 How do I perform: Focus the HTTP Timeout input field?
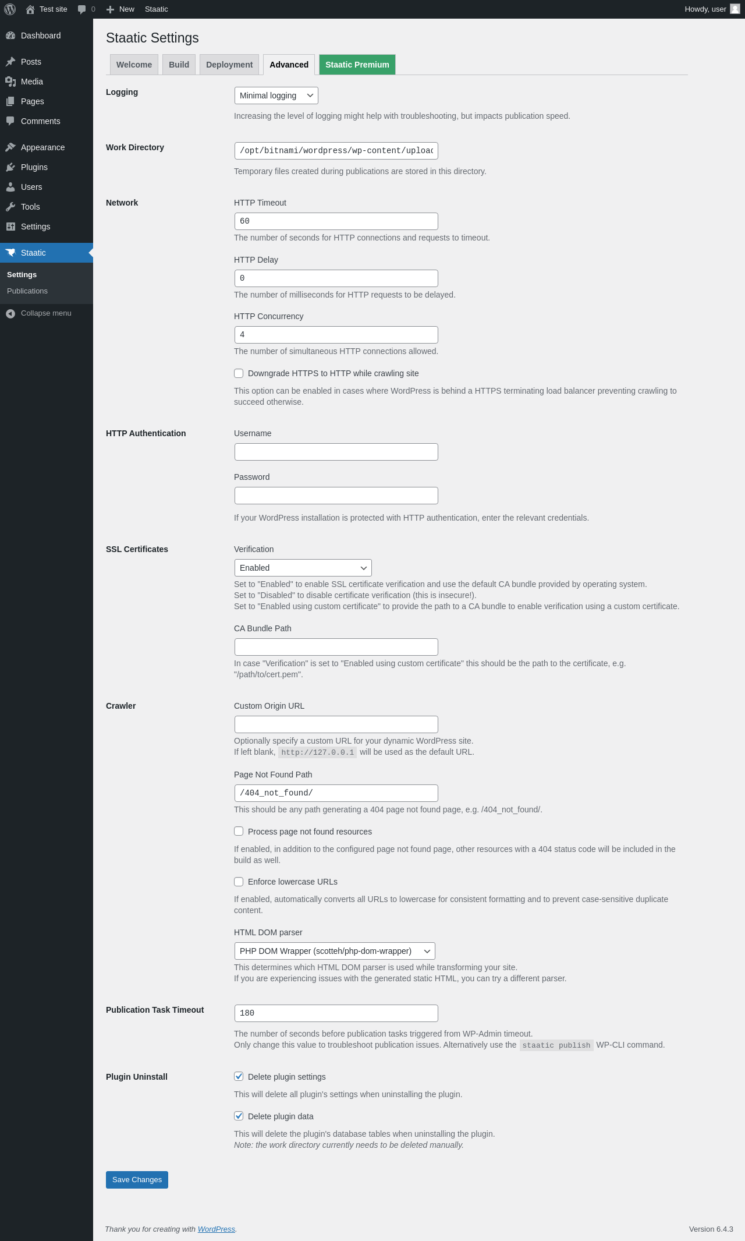click(x=336, y=221)
